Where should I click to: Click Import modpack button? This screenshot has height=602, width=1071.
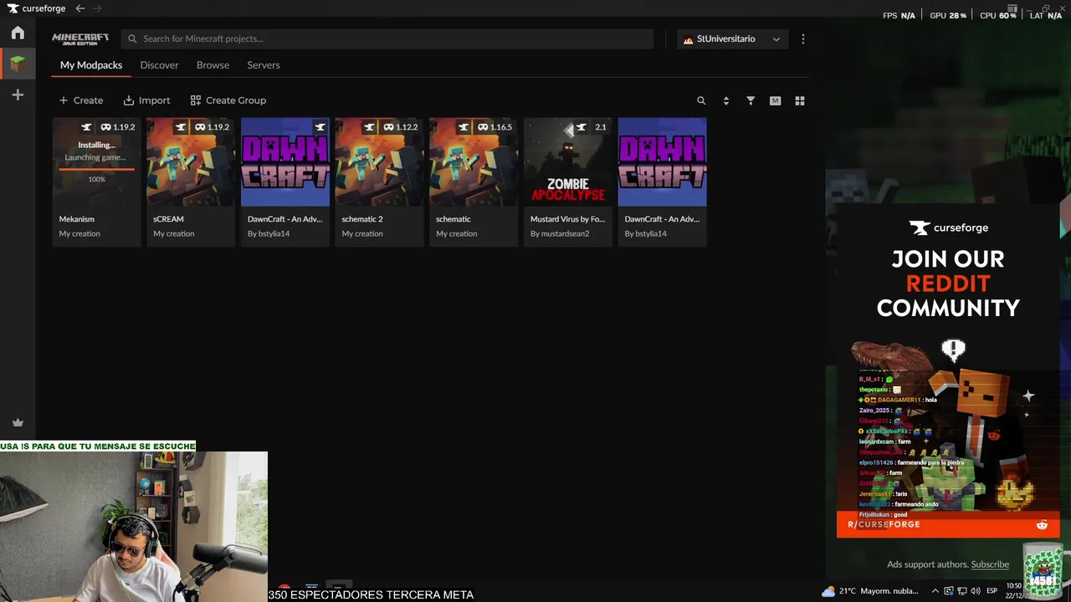146,100
